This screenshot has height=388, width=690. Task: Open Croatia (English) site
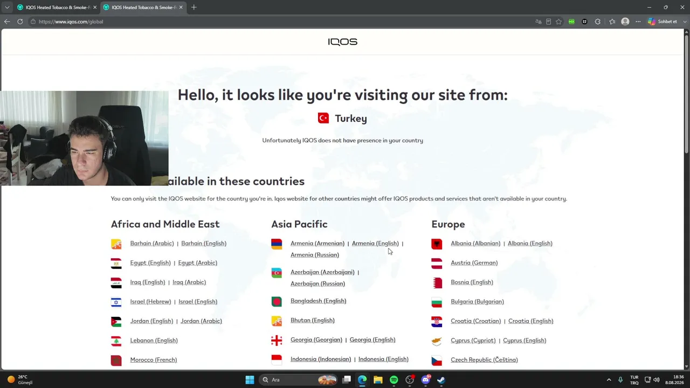(531, 321)
